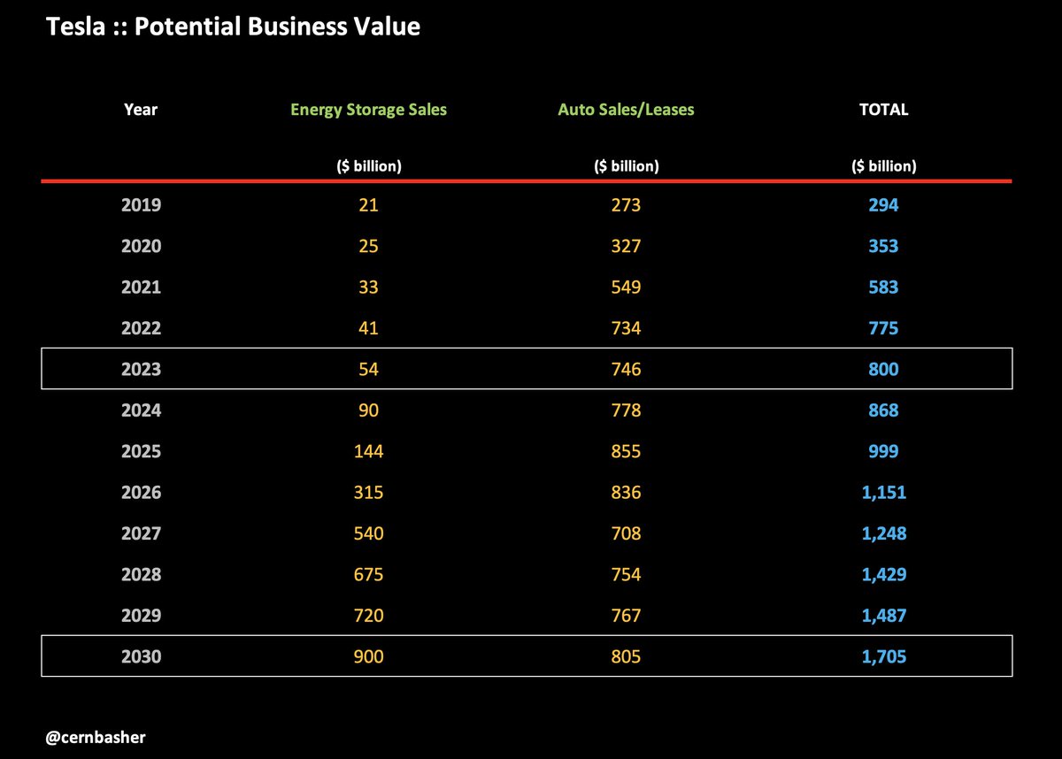Select the highlighted 2023 row
1062x759 pixels.
[x=527, y=369]
